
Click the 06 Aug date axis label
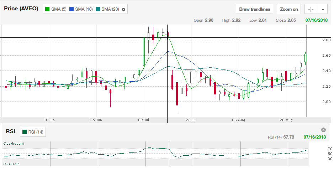238,120
